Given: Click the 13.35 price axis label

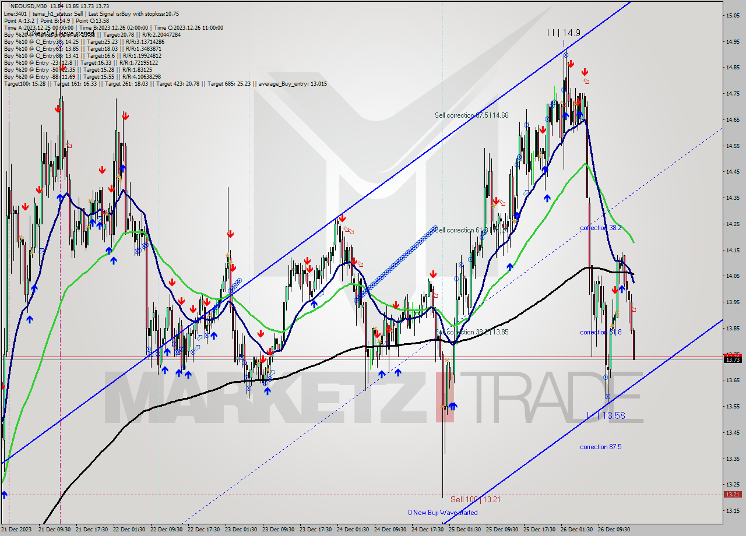Looking at the screenshot, I should coord(733,459).
